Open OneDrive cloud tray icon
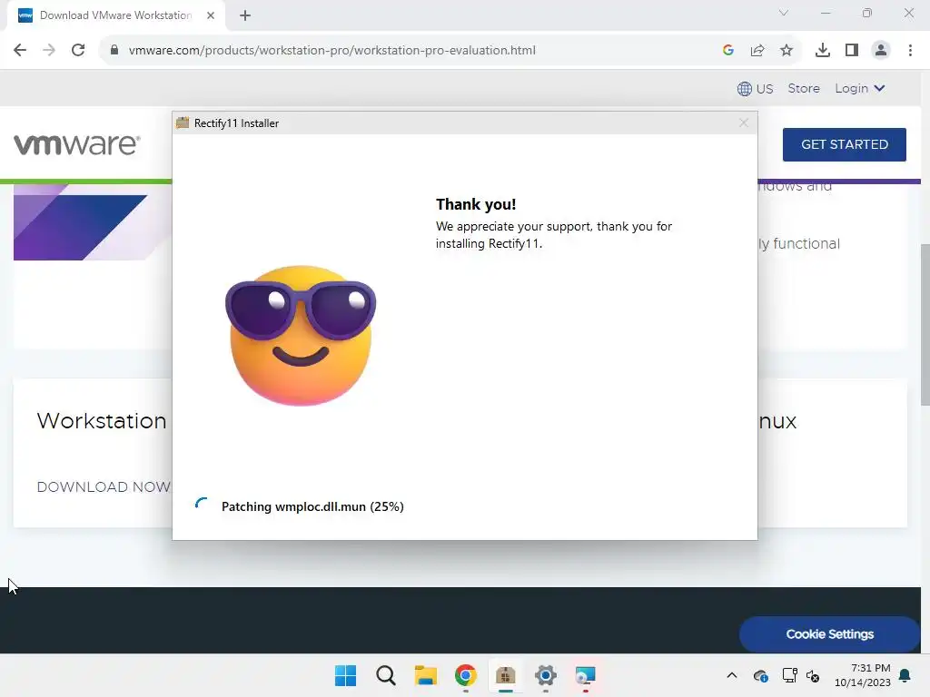The image size is (930, 697). coord(761,675)
